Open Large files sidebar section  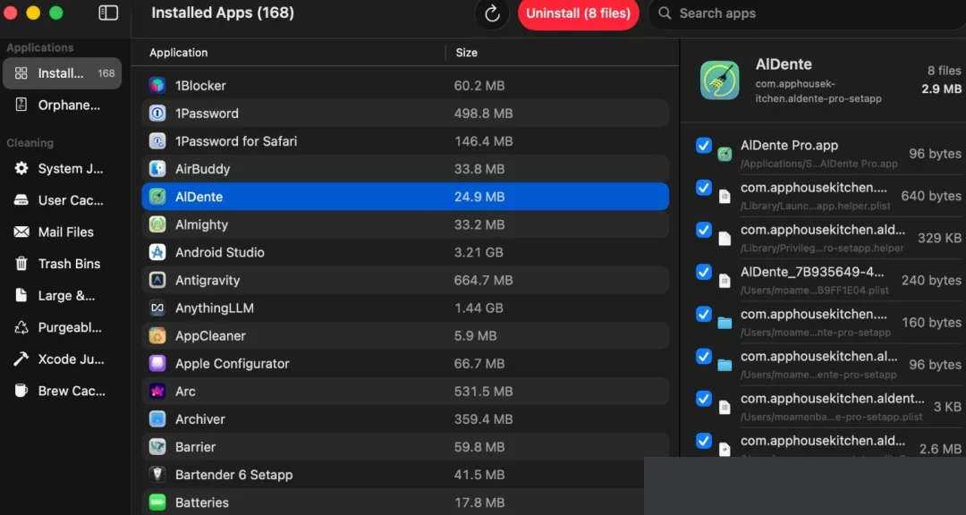point(63,296)
